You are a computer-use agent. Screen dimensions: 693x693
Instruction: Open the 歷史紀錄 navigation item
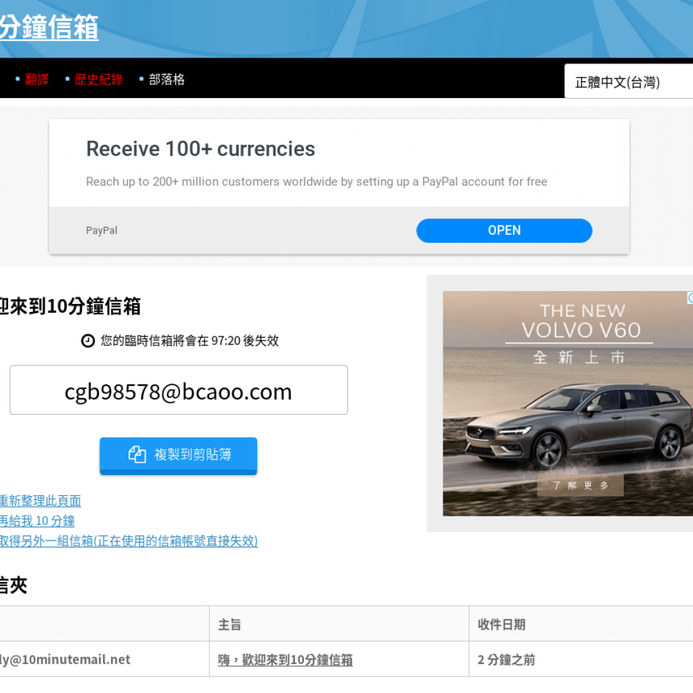(x=98, y=79)
